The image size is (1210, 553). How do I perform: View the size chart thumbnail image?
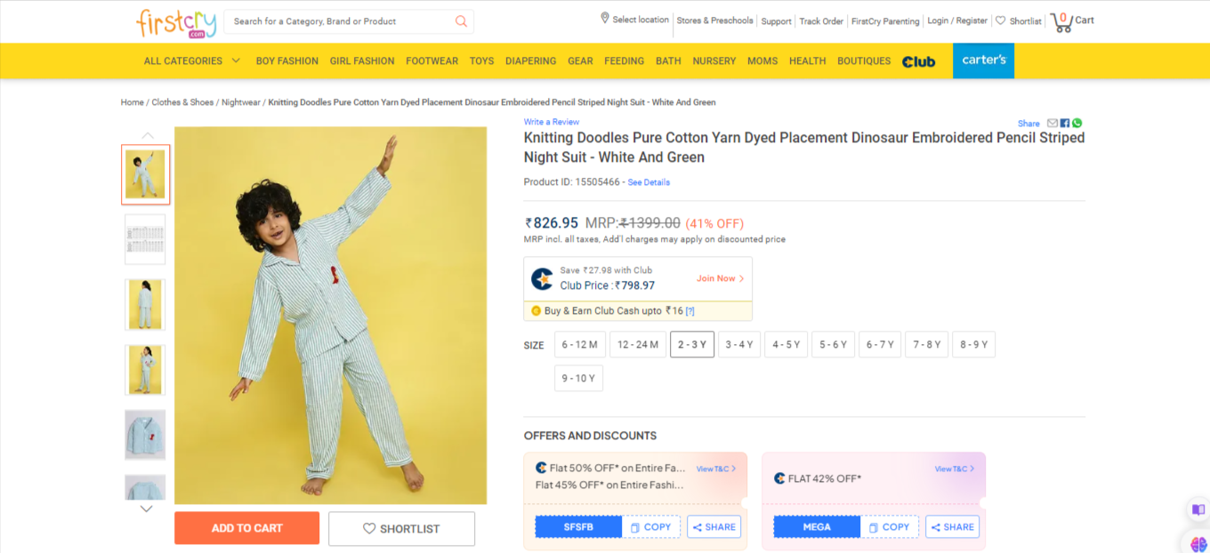pyautogui.click(x=145, y=239)
